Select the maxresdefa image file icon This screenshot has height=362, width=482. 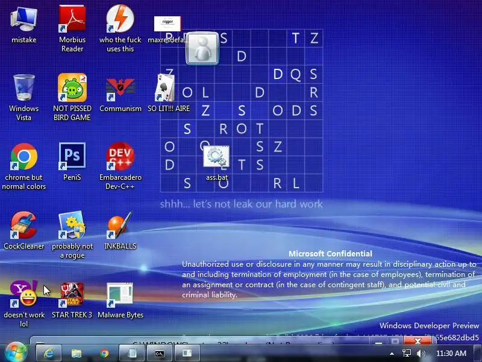pyautogui.click(x=167, y=24)
